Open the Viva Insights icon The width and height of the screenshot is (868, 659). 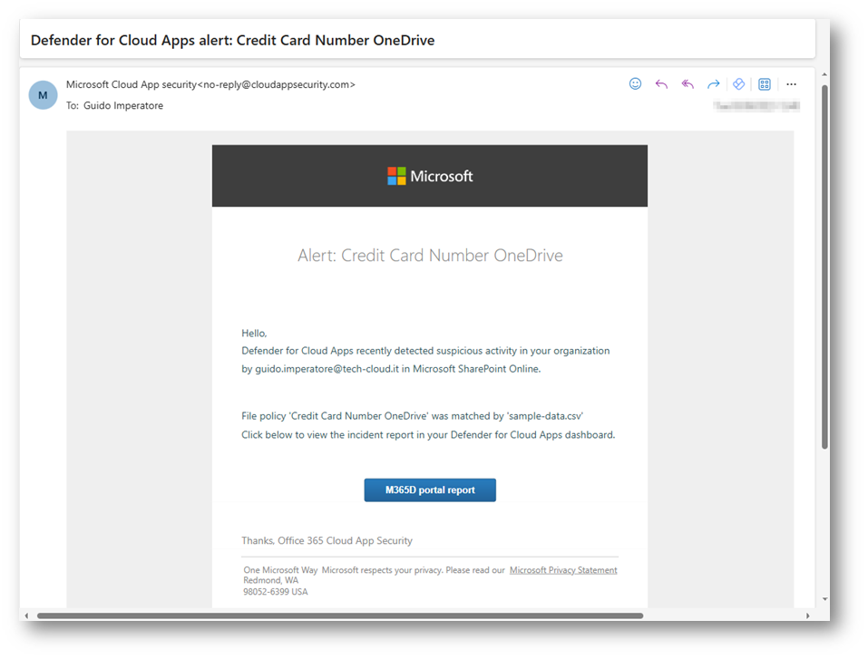(x=738, y=84)
